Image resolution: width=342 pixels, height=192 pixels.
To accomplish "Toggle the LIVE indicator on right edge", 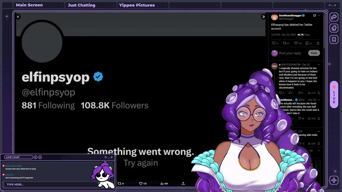I will [334, 95].
